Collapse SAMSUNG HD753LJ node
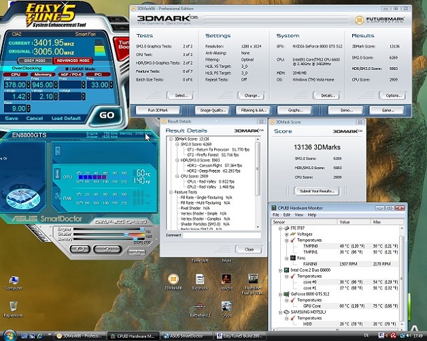 [x=280, y=312]
